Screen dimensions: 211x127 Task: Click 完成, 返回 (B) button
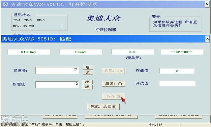(x=103, y=107)
